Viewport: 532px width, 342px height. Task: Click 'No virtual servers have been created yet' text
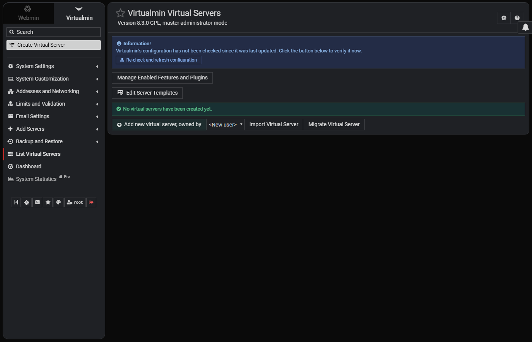[167, 109]
